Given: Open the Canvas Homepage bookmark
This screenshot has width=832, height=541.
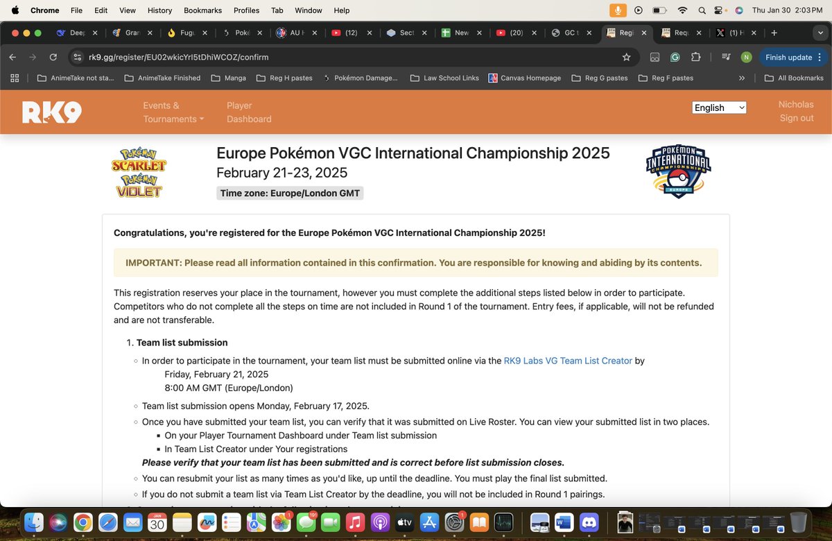Looking at the screenshot, I should click(525, 78).
